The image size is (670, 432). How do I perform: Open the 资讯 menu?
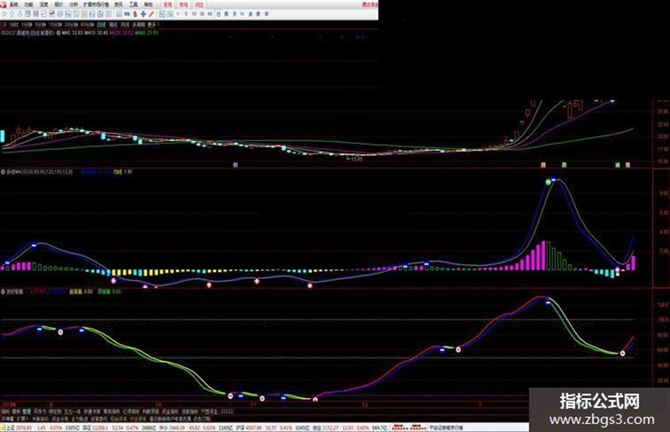coord(118,5)
